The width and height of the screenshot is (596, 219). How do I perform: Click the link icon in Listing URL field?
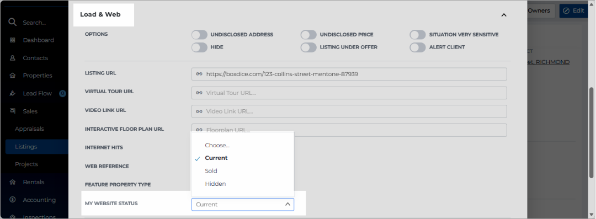(x=199, y=74)
